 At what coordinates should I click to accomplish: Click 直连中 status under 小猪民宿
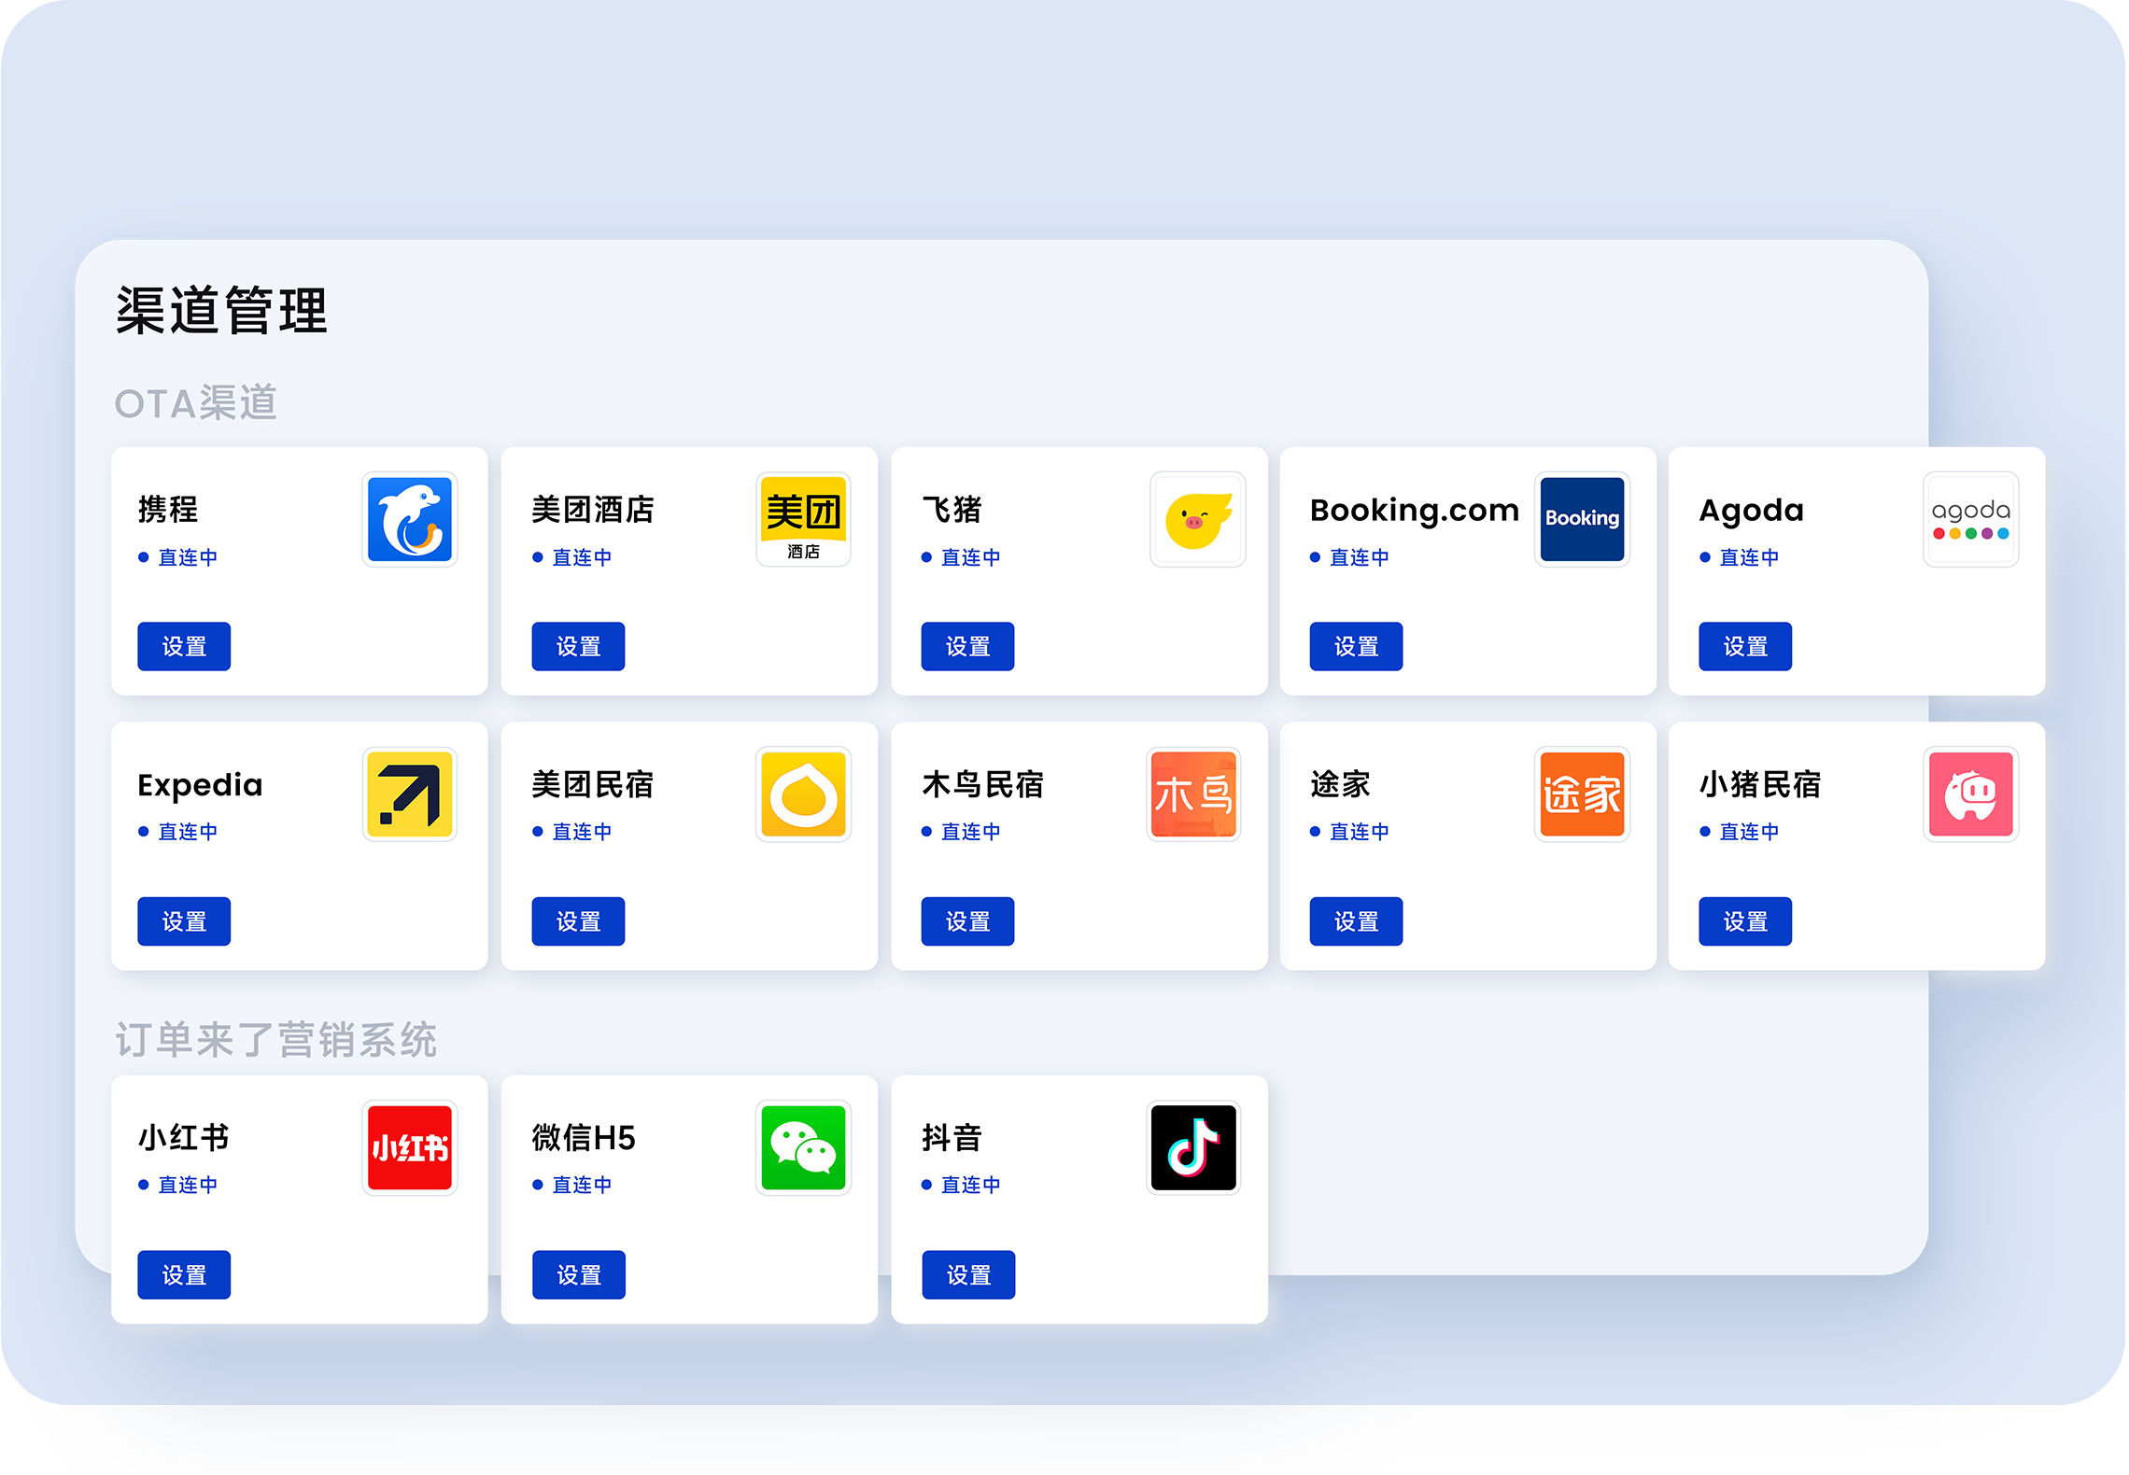tap(1740, 832)
